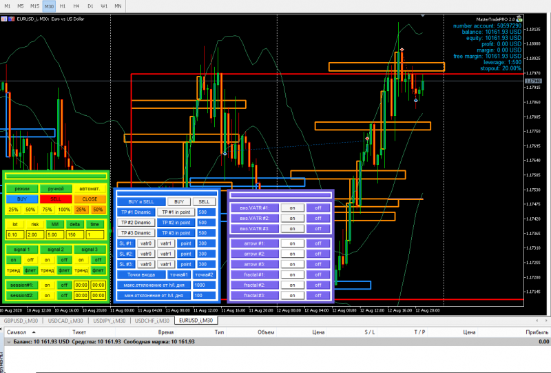Turn signal 3 on
The image size is (551, 373).
[x=81, y=260]
